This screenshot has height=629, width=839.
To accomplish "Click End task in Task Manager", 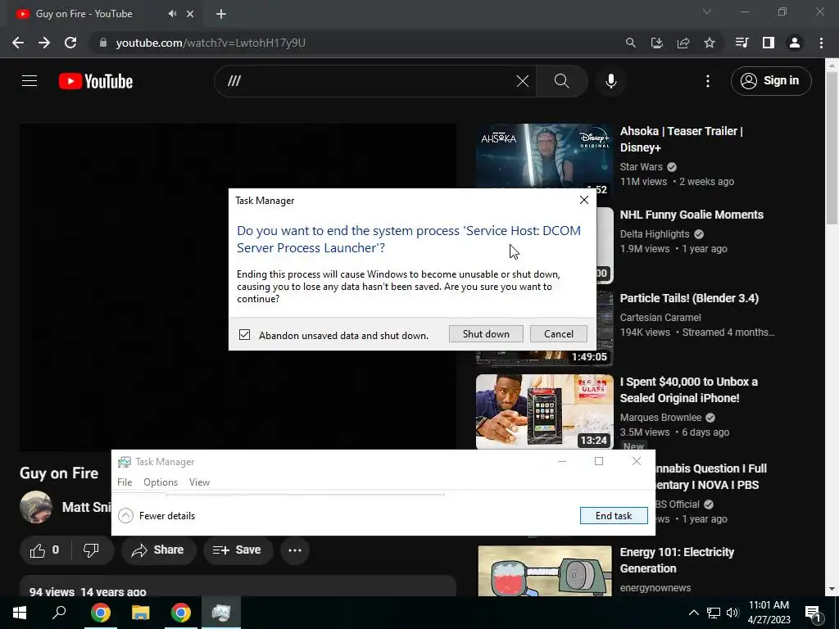I will point(614,516).
